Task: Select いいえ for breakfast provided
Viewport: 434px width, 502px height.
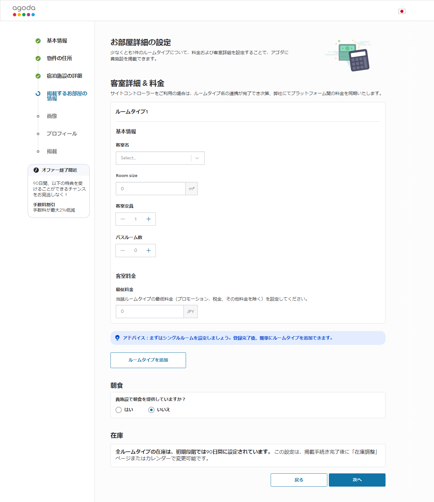Action: (x=151, y=410)
